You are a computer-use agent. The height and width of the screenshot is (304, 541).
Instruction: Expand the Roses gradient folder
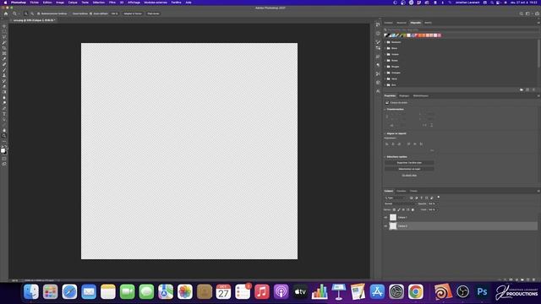click(x=385, y=61)
